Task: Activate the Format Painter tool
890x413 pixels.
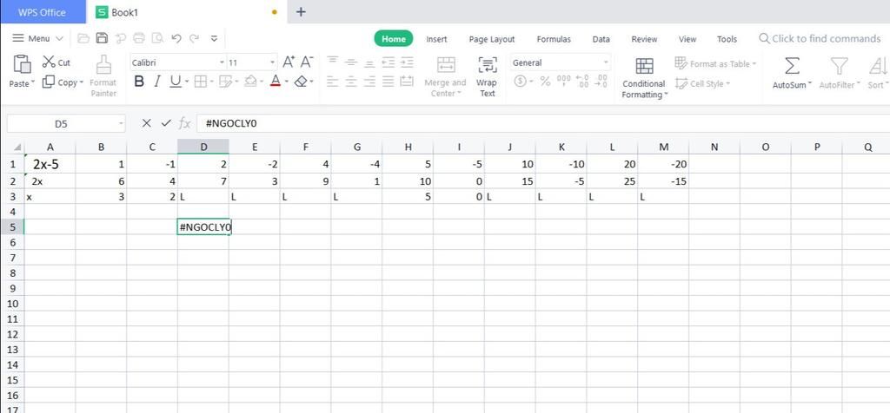Action: [103, 75]
